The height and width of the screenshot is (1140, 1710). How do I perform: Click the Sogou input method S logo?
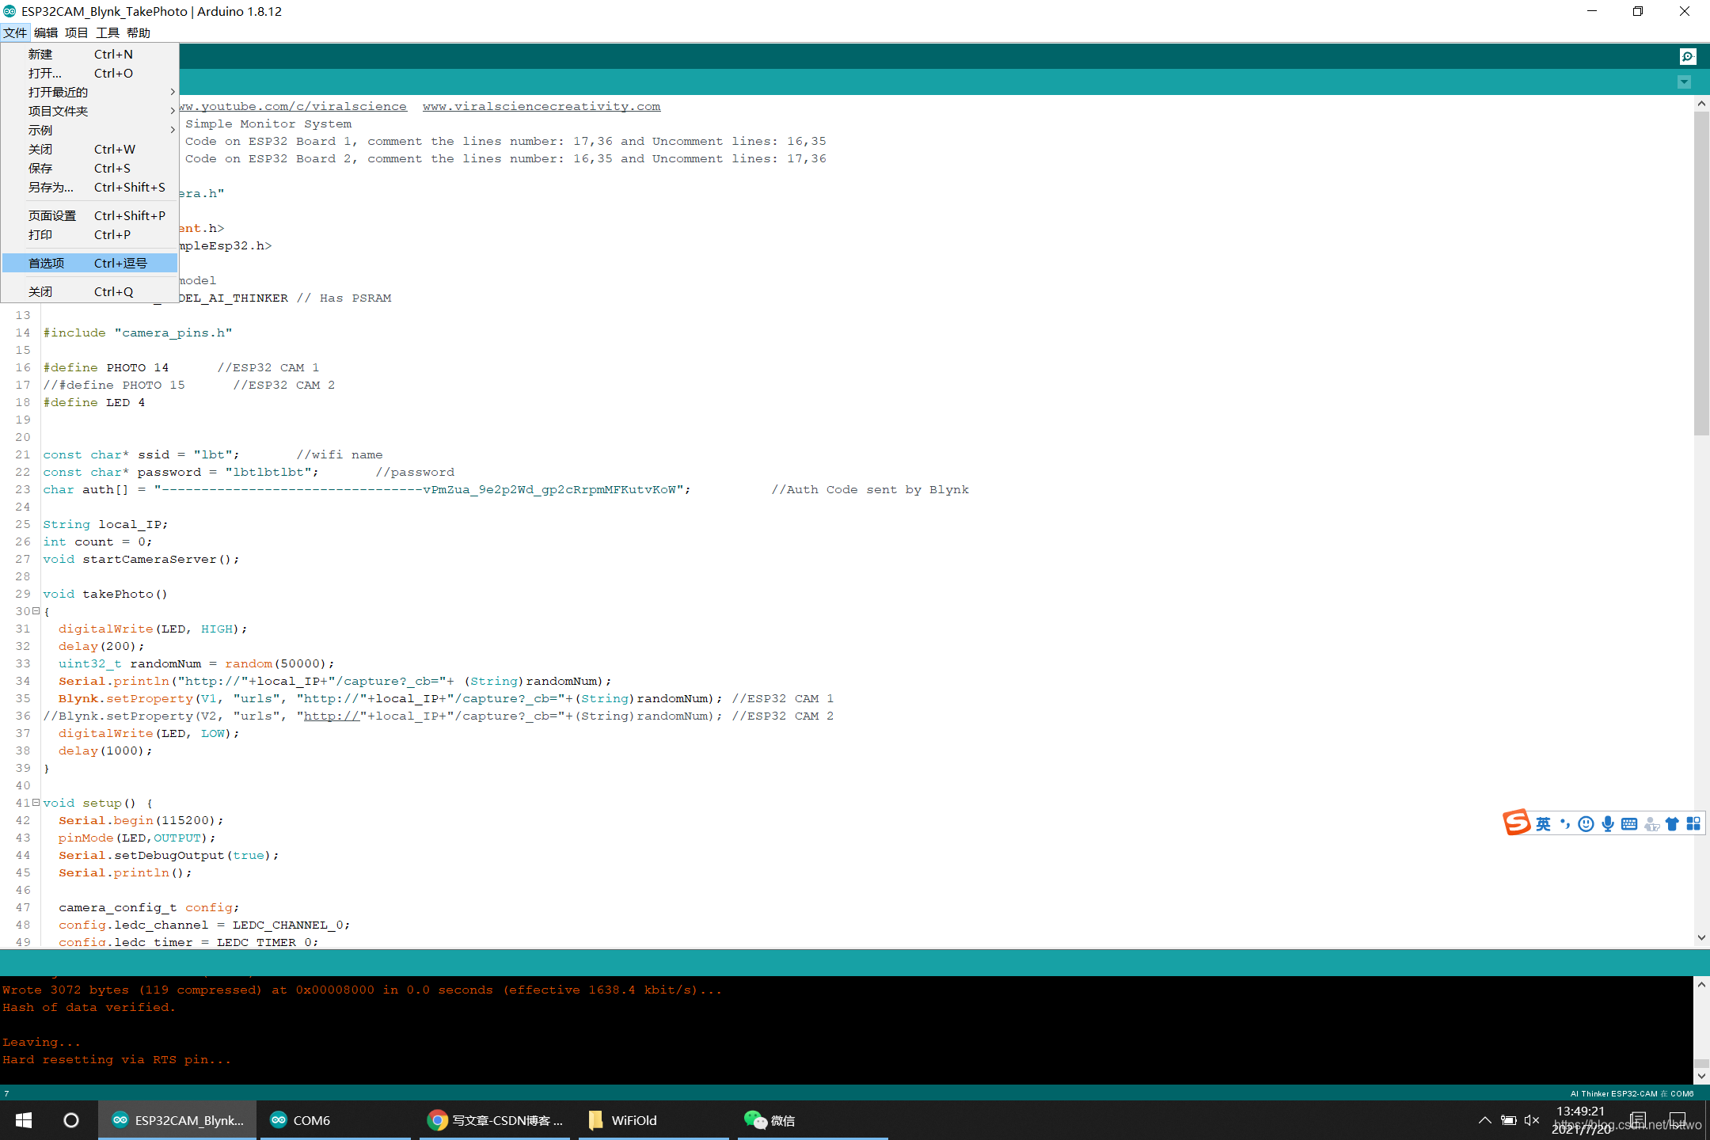pos(1516,823)
